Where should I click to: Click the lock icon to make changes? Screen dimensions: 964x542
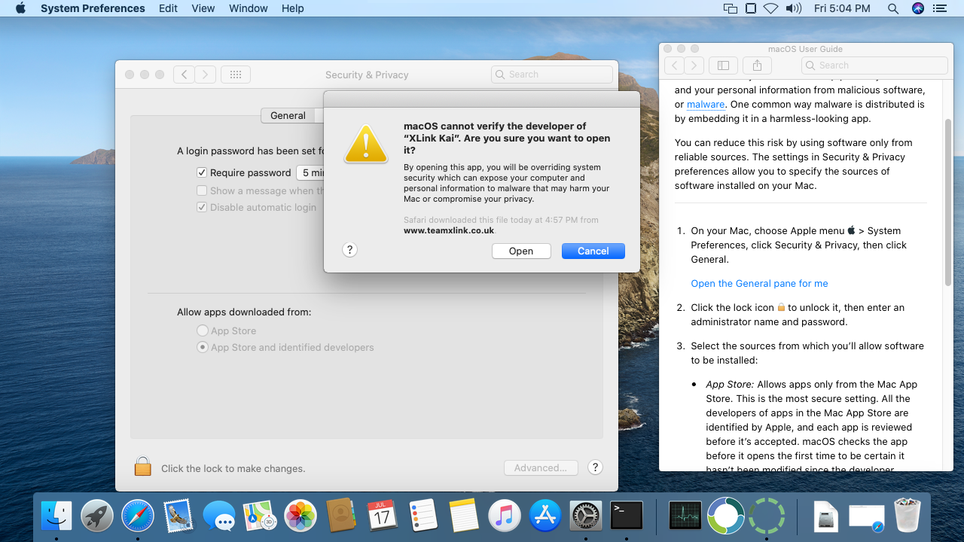[x=143, y=467]
